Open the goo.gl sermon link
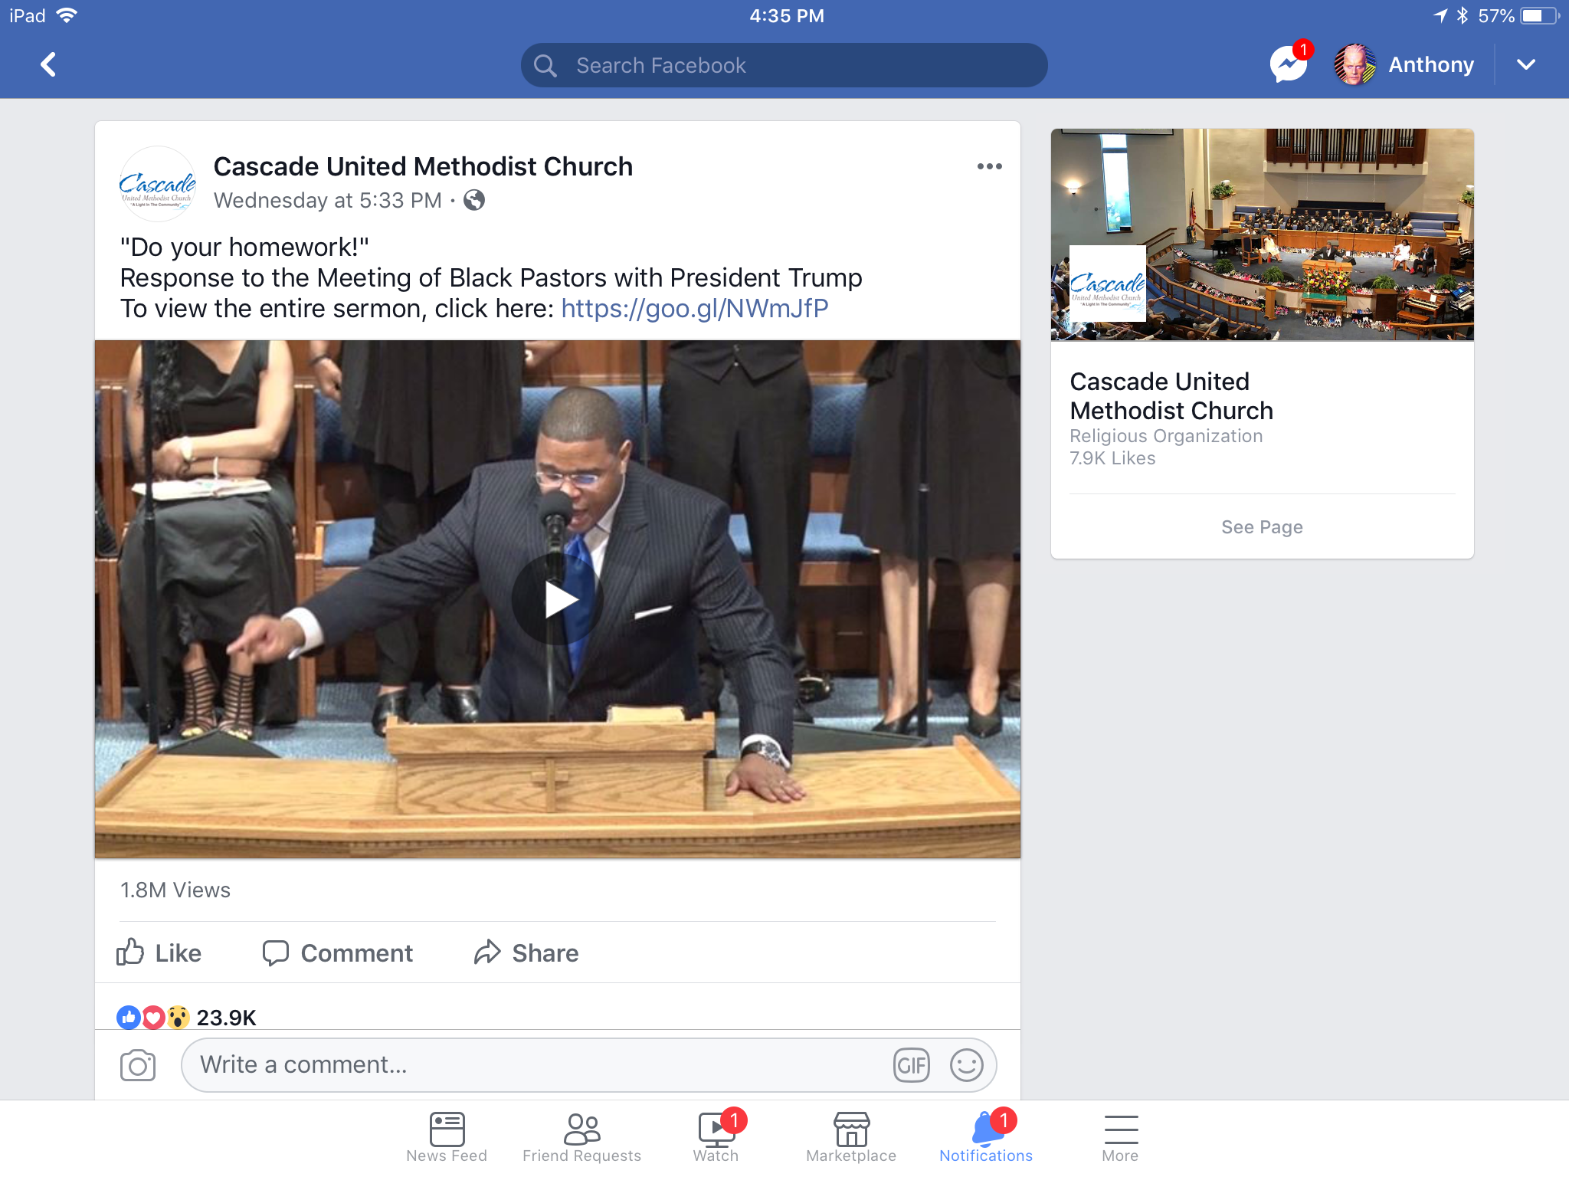 pyautogui.click(x=694, y=308)
